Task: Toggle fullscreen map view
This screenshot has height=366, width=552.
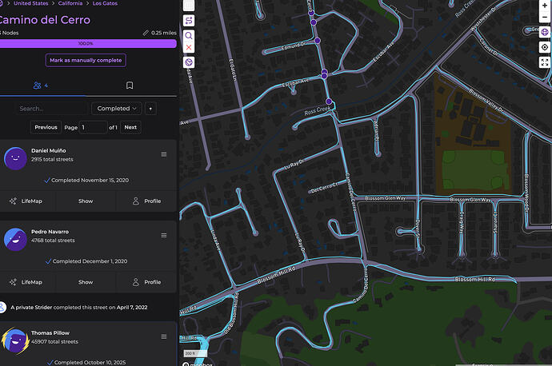Action: click(x=545, y=62)
